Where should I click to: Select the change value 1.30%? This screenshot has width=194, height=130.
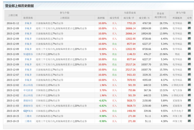pos(103,111)
